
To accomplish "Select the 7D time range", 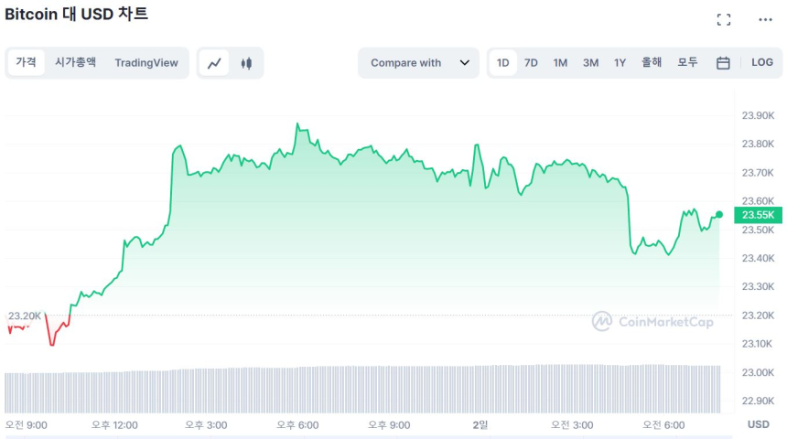I will pyautogui.click(x=531, y=63).
